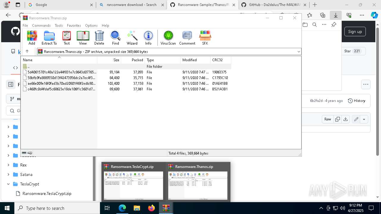Sort file list by Size column

[x=109, y=60]
